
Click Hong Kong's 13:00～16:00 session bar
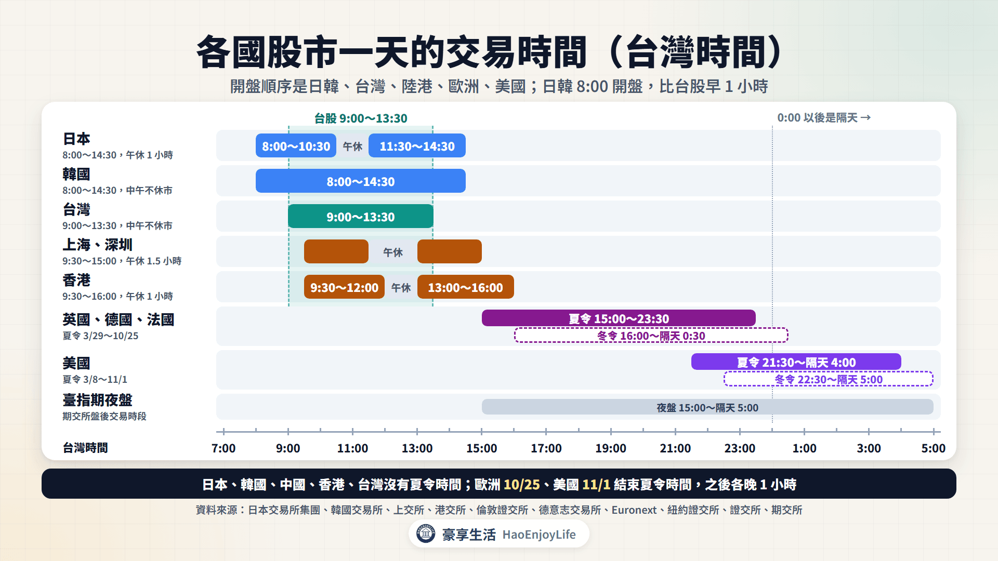click(x=465, y=287)
